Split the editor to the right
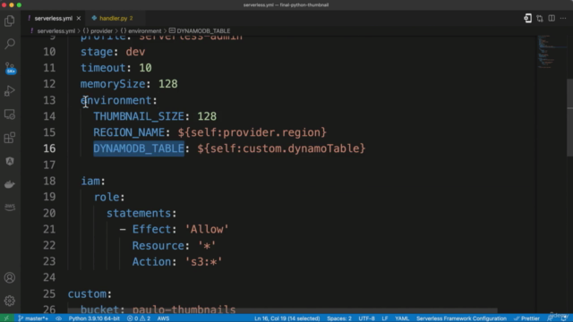This screenshot has height=322, width=573. 552,18
